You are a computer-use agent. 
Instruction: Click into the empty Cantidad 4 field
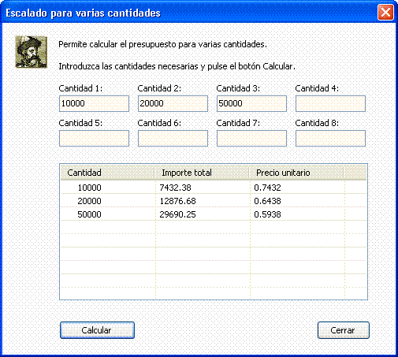(330, 103)
